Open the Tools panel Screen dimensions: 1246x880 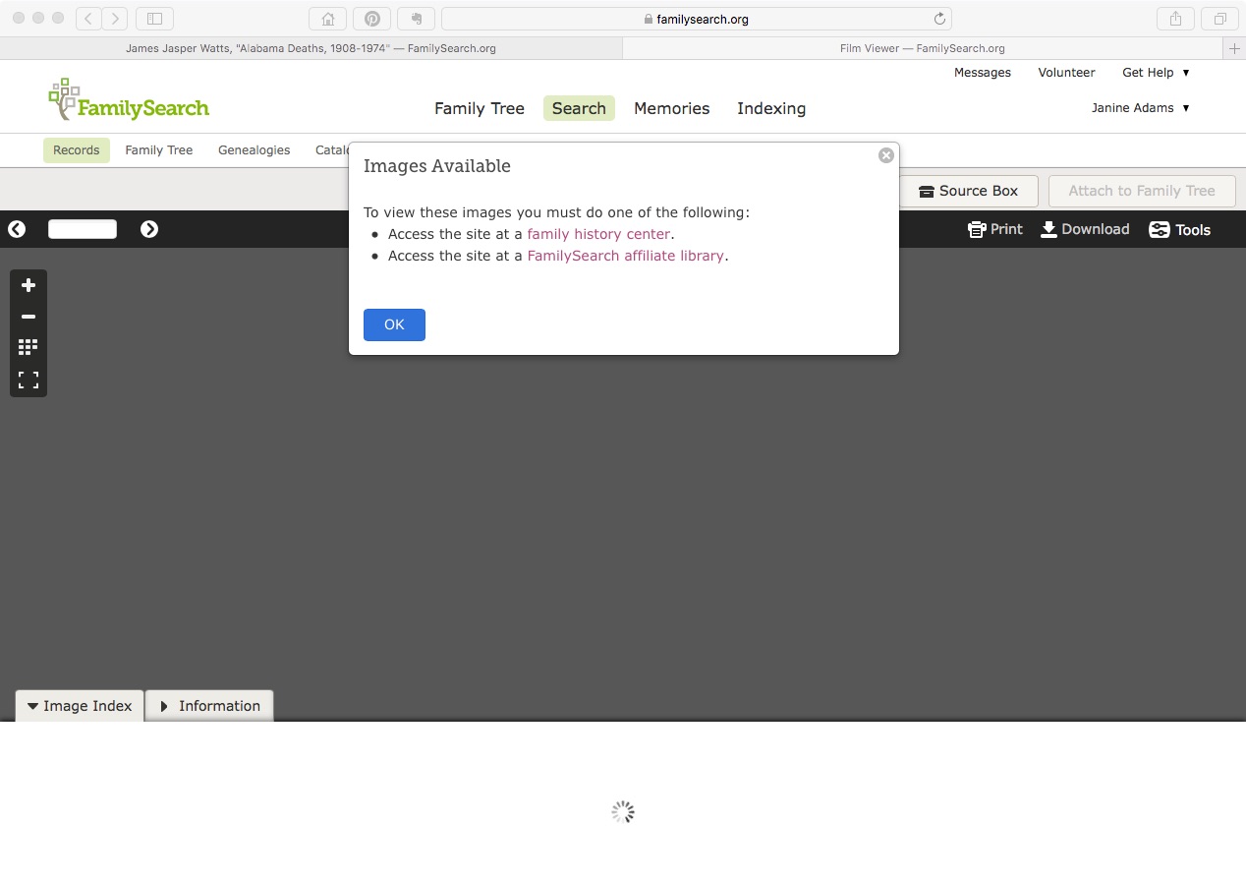pos(1179,229)
